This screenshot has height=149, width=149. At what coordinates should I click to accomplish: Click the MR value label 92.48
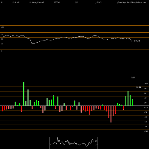pyautogui.click(x=138, y=87)
